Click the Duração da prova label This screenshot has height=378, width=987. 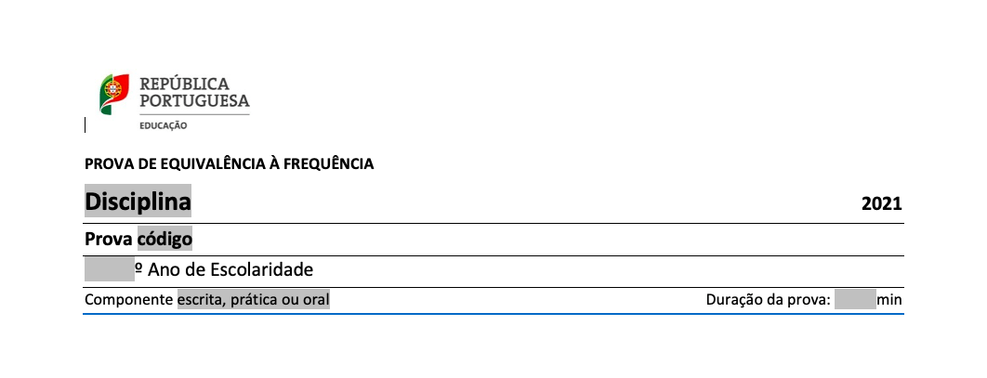769,299
